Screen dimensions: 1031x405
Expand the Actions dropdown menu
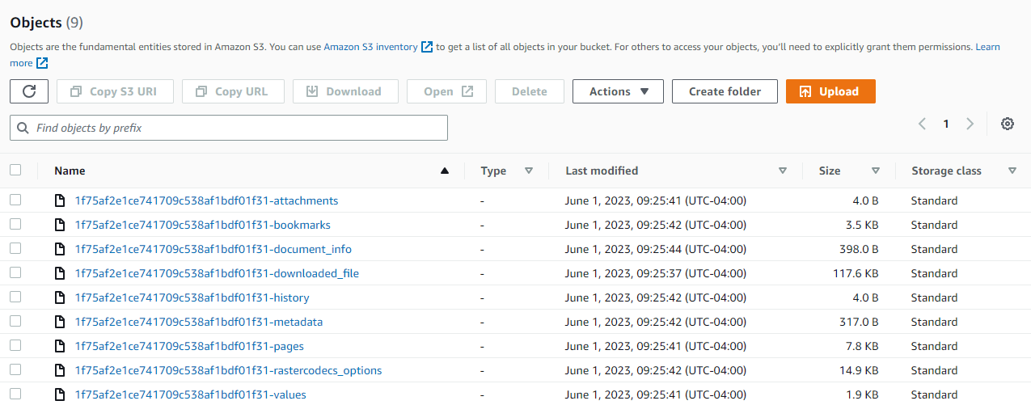618,91
